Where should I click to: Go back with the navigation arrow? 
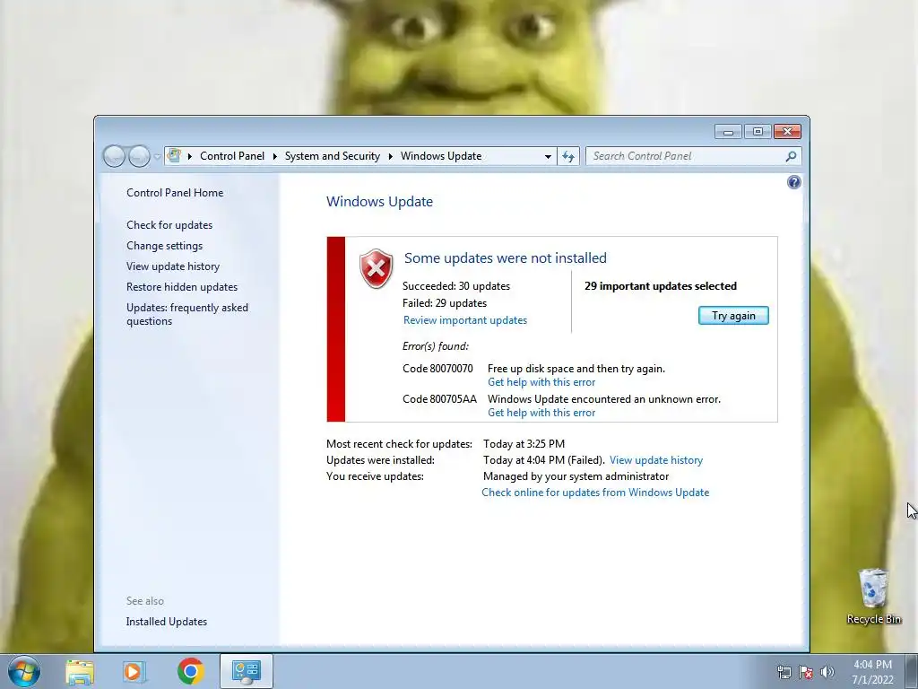point(114,156)
